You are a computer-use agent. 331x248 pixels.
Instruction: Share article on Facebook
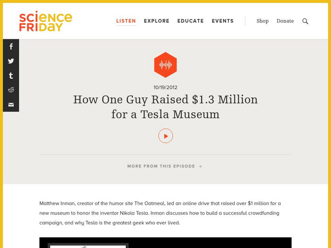click(x=11, y=47)
